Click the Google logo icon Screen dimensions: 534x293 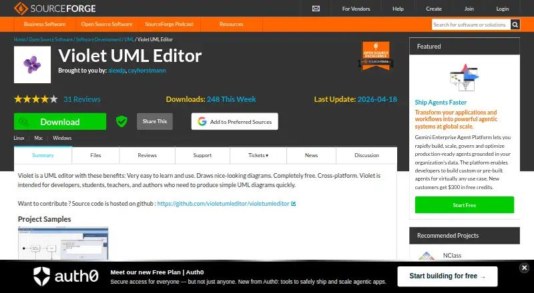202,121
